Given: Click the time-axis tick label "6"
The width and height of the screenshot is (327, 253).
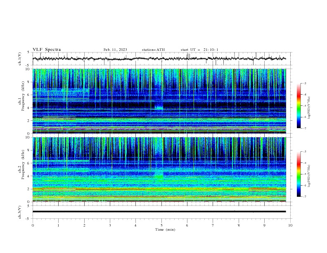Looking at the screenshot, I should tap(187, 225).
